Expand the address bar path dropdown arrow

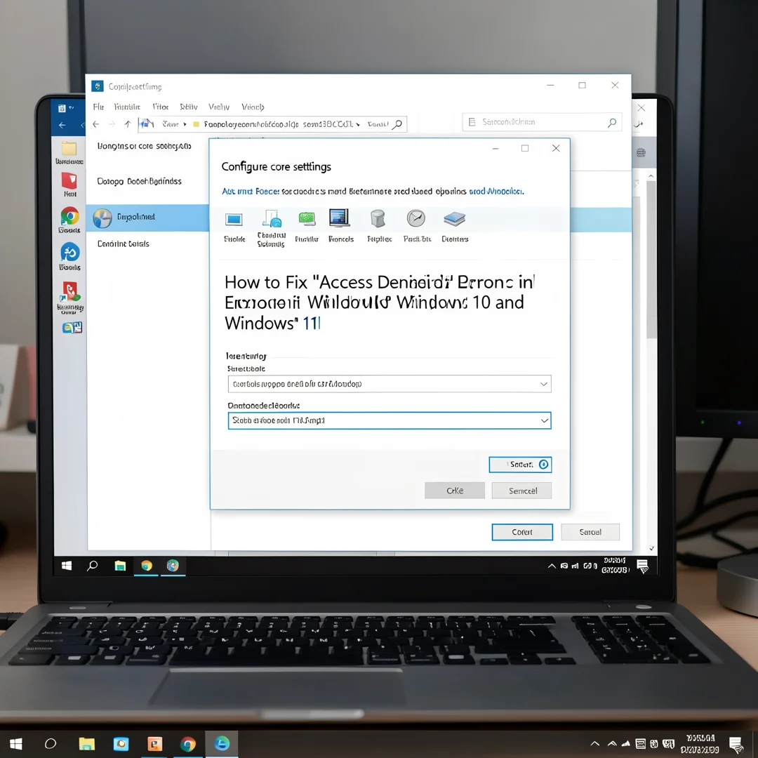click(x=358, y=125)
